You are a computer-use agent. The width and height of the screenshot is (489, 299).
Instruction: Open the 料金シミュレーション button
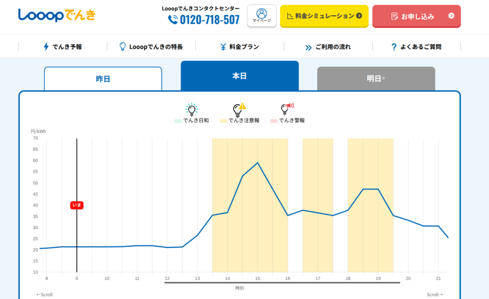point(324,16)
